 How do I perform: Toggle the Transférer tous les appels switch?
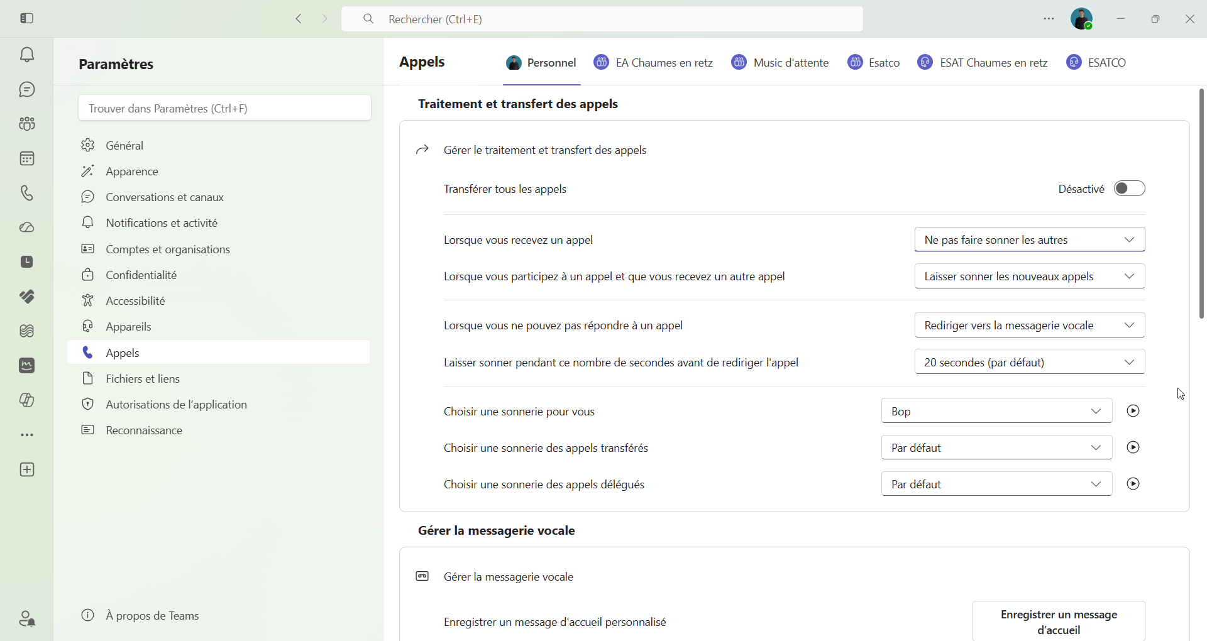1129,189
